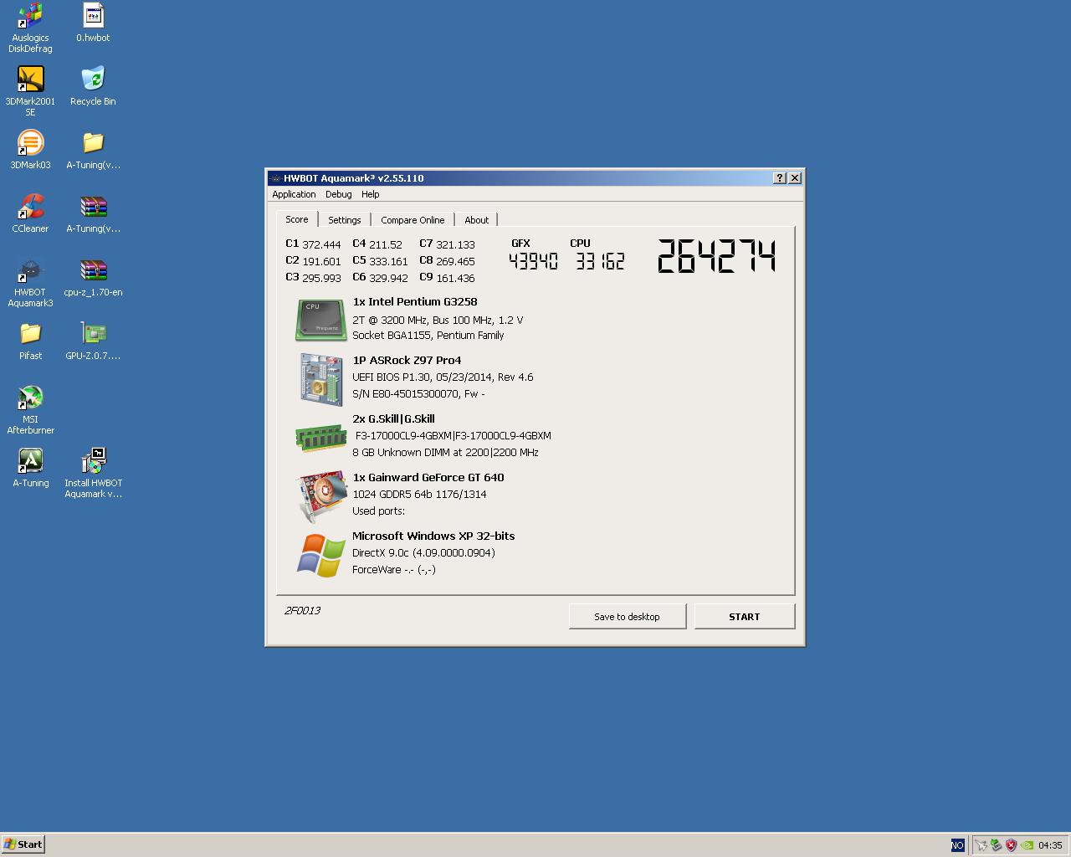Click the title bar help button

780,178
